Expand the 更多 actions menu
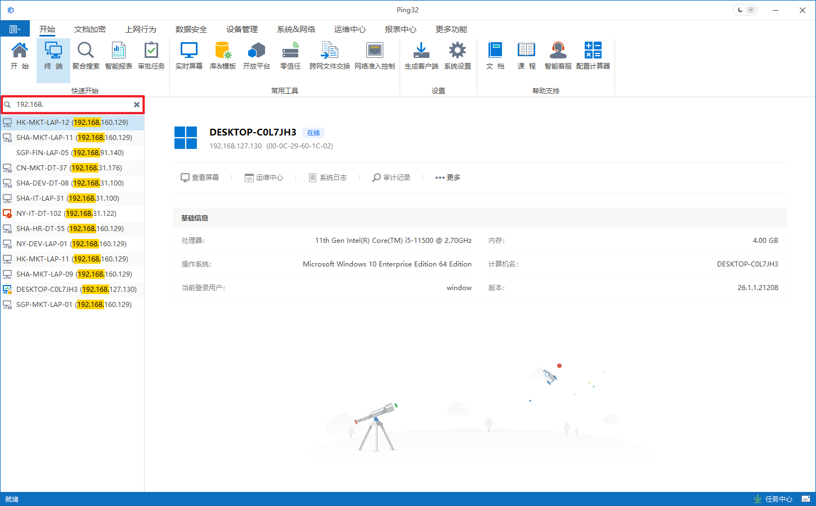The width and height of the screenshot is (816, 506). pyautogui.click(x=448, y=178)
